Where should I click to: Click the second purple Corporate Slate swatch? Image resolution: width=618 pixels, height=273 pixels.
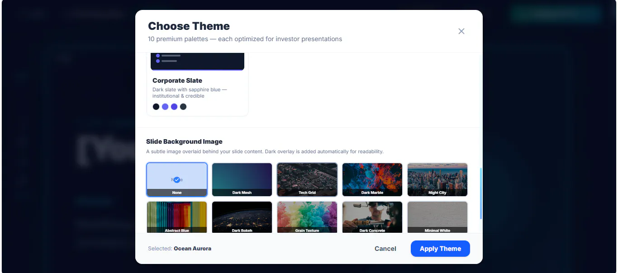[165, 107]
